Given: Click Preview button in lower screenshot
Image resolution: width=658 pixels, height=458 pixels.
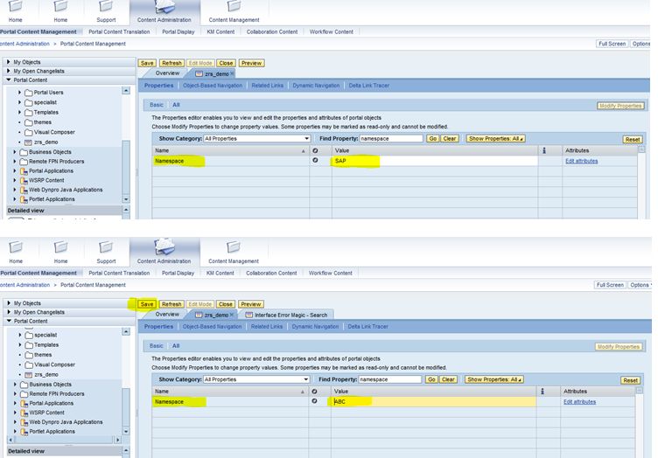Looking at the screenshot, I should [251, 304].
